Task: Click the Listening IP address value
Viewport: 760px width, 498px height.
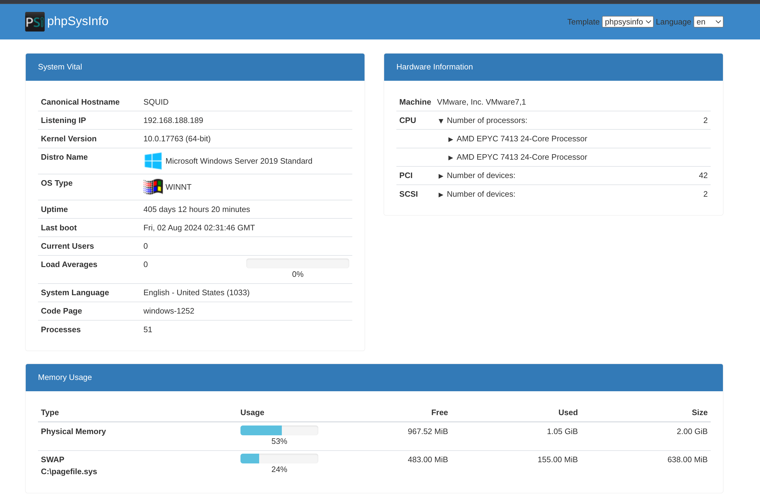Action: click(x=173, y=120)
